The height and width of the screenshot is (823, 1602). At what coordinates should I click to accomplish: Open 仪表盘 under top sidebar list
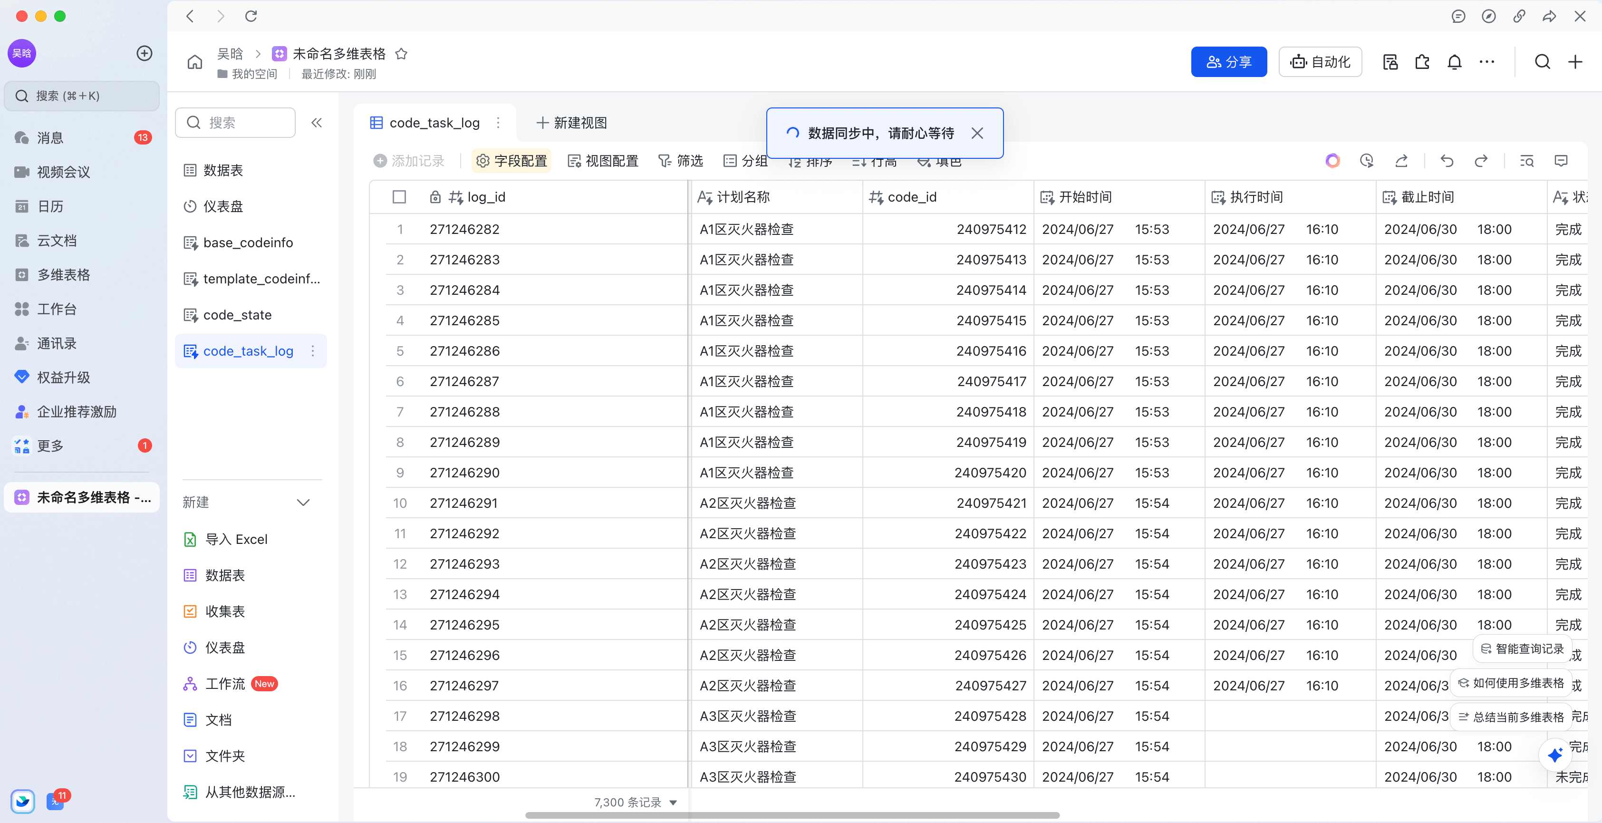(251, 206)
